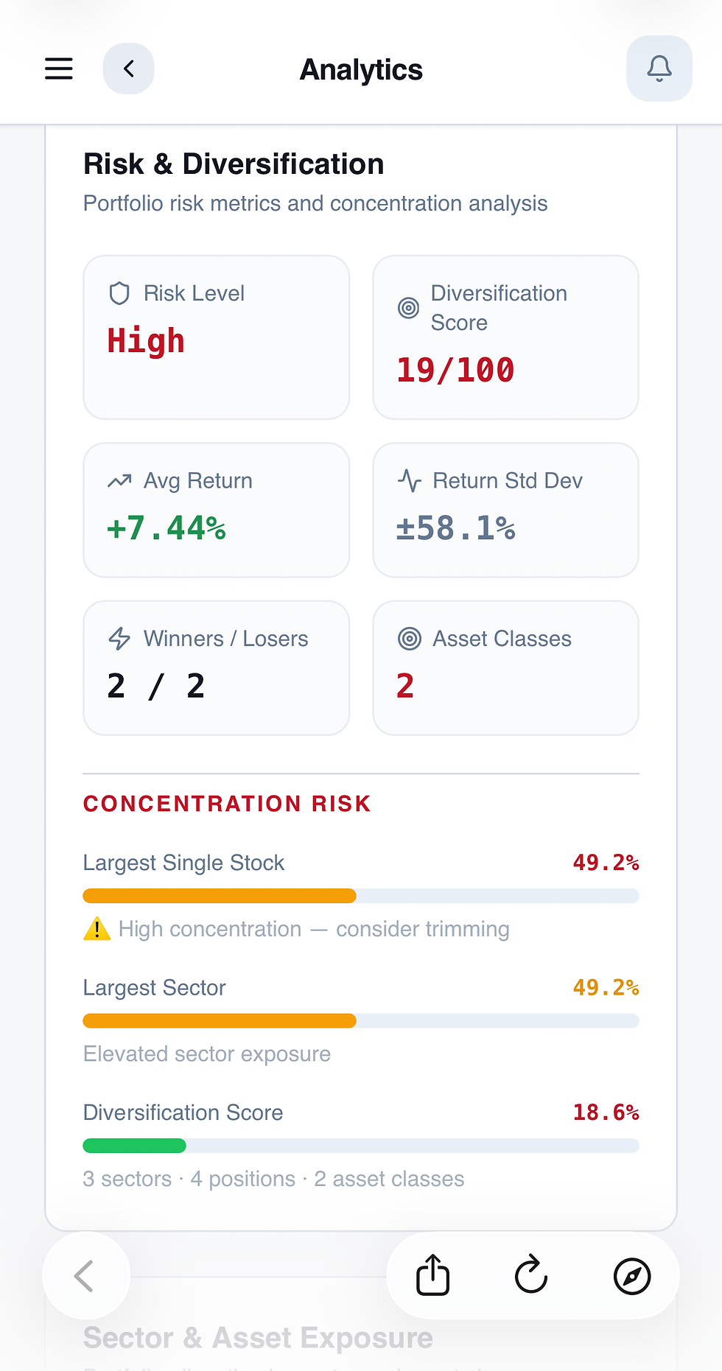Tap the Concentration Risk heading
722x1371 pixels.
pyautogui.click(x=227, y=804)
